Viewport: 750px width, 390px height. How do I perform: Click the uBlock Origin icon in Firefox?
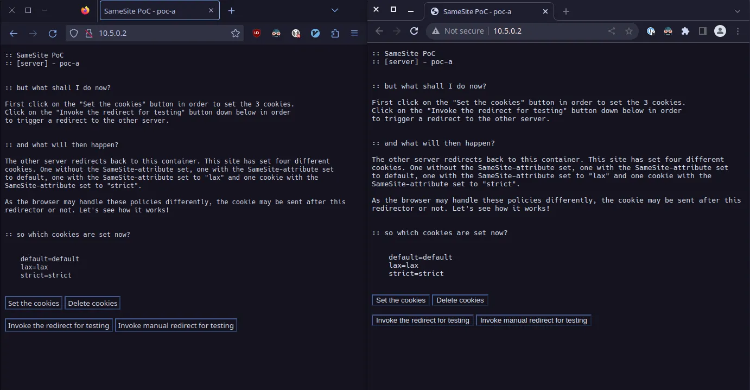[257, 33]
